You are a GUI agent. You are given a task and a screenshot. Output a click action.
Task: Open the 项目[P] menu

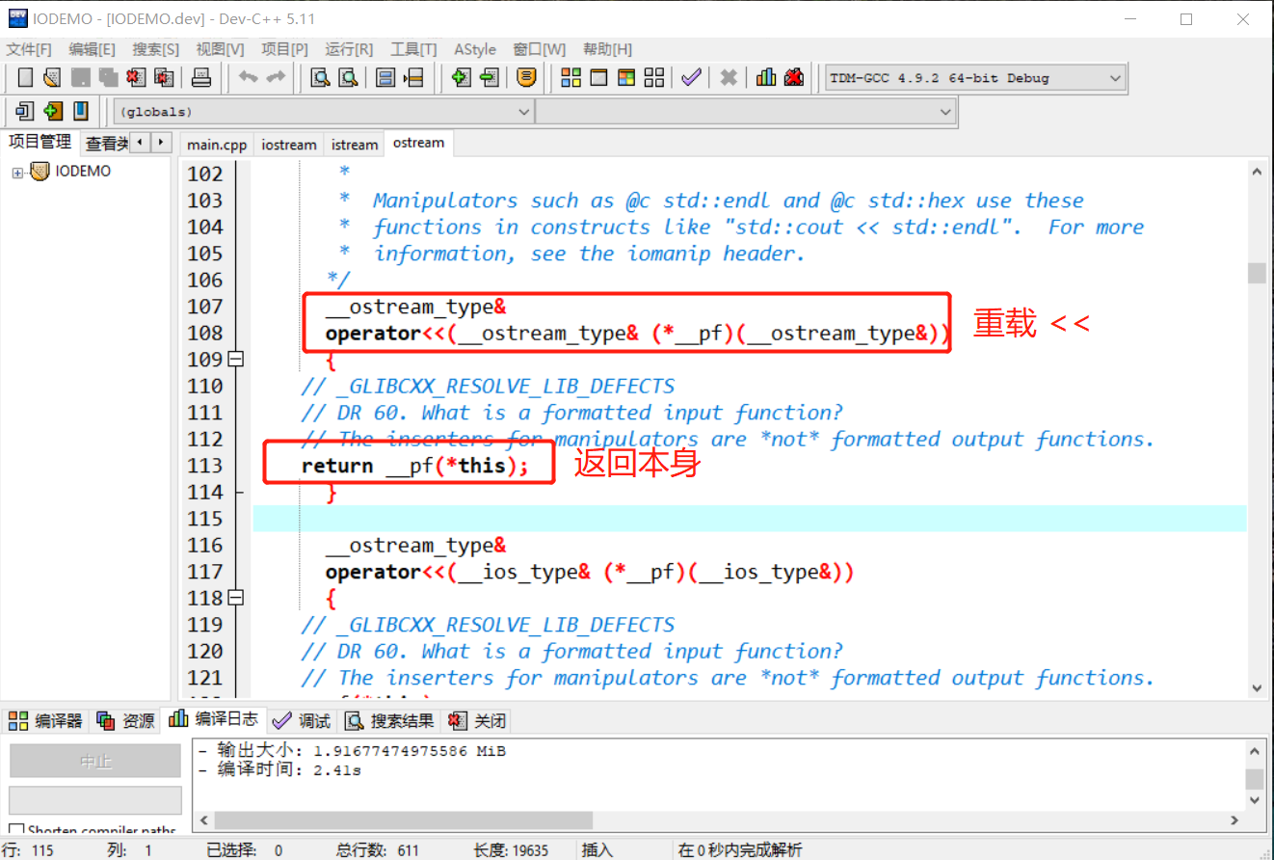tap(285, 49)
